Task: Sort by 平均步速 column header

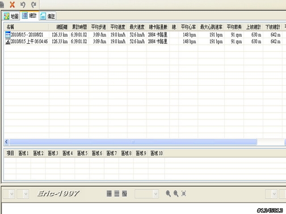Action: tap(98, 27)
